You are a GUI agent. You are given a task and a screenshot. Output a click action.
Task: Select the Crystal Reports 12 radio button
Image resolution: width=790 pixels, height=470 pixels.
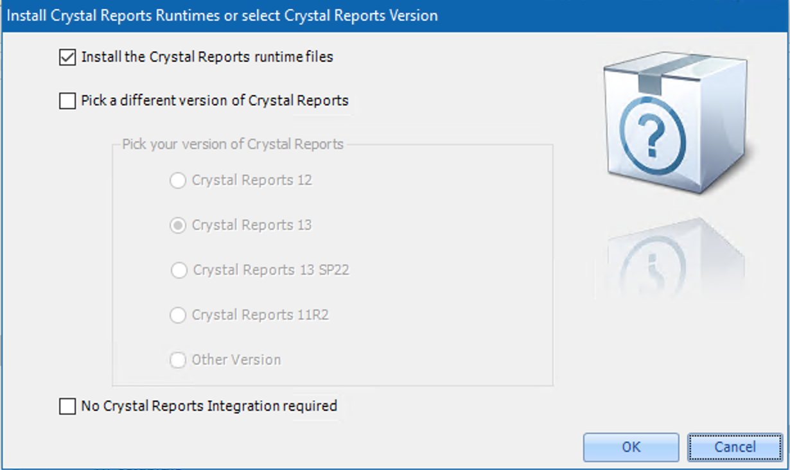pyautogui.click(x=178, y=180)
